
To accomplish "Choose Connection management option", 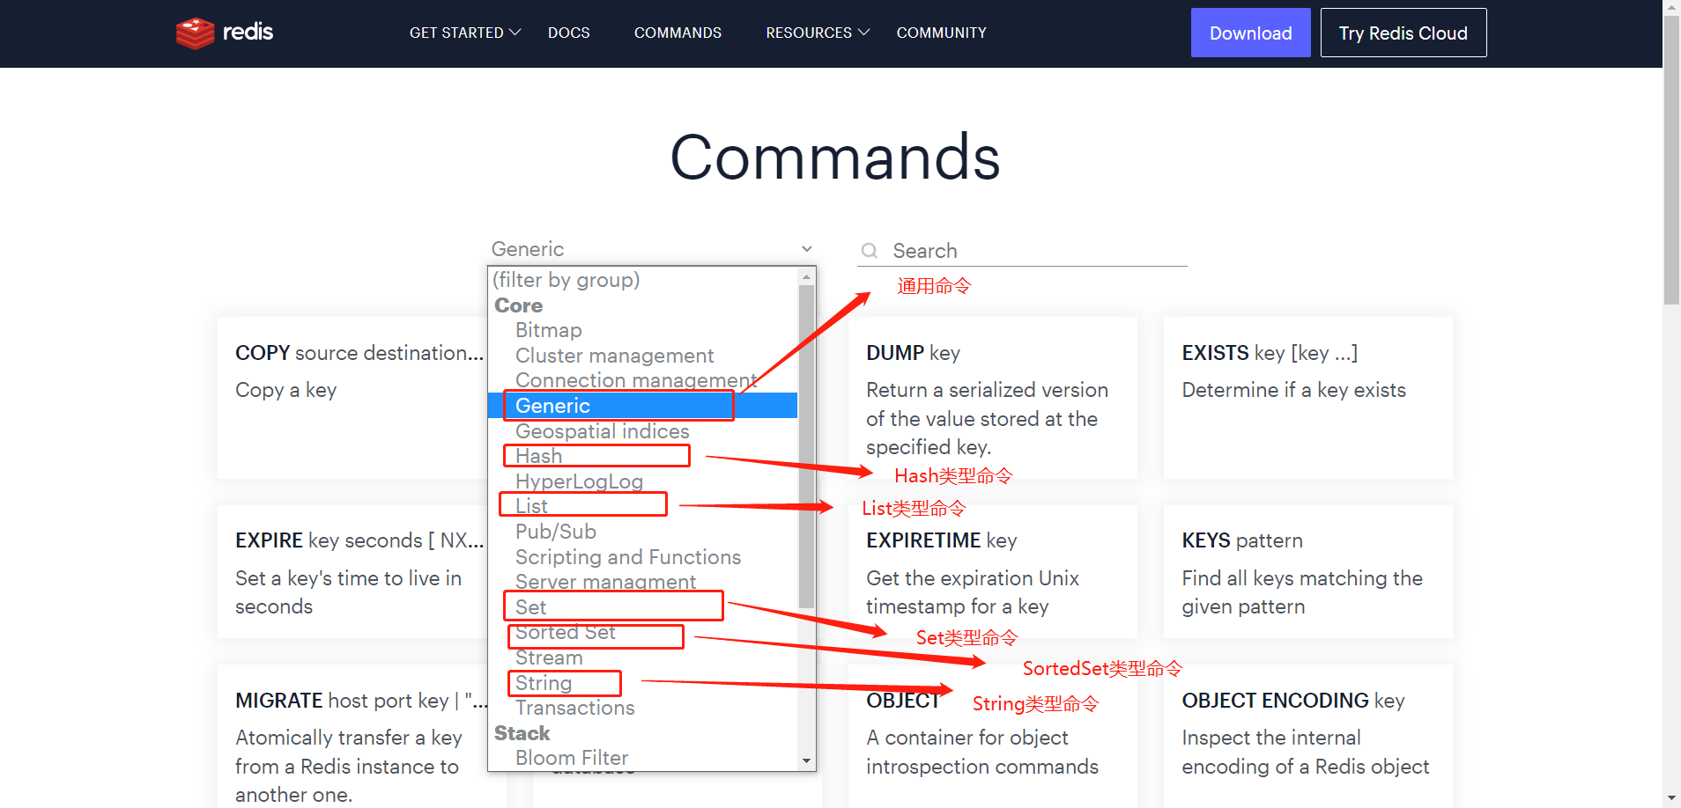I will pos(643,380).
